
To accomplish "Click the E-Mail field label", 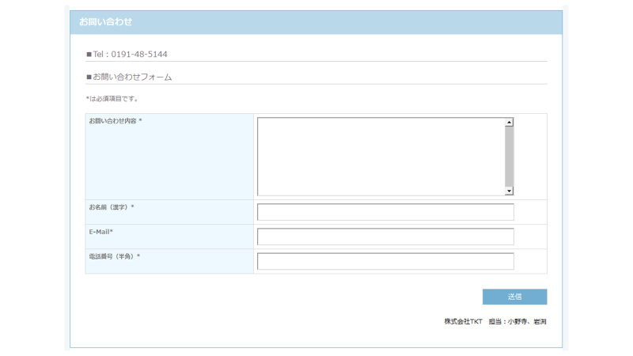I will click(100, 232).
